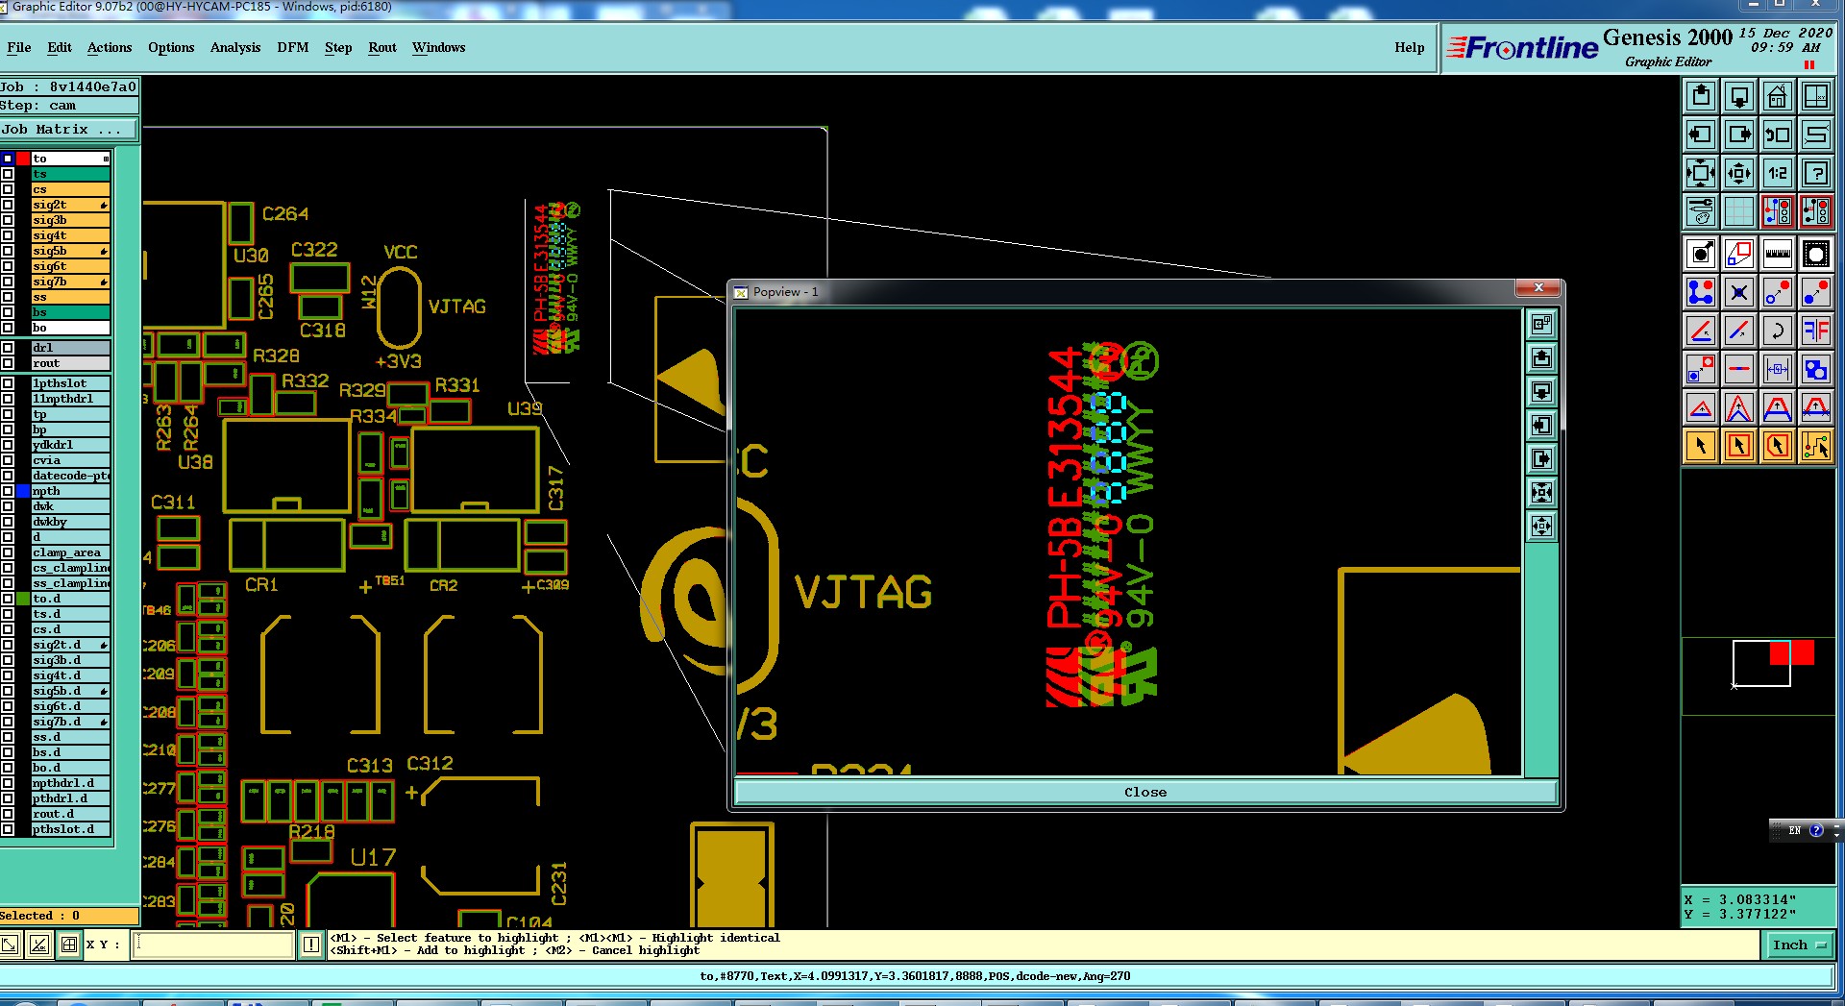Click the red color swatch of layer to
The image size is (1845, 1006).
(23, 159)
